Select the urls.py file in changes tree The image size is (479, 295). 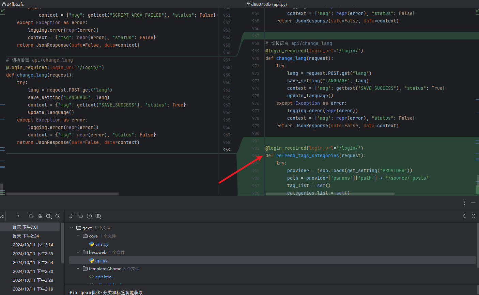click(102, 244)
